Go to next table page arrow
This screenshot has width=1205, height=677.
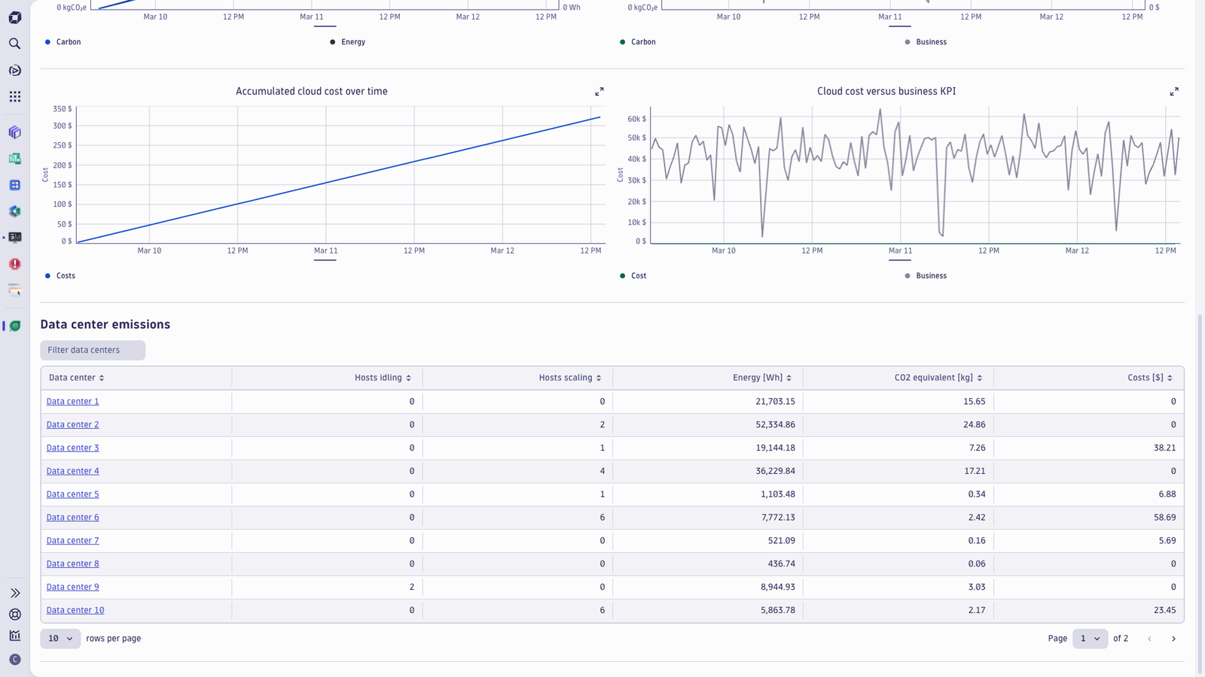point(1173,639)
